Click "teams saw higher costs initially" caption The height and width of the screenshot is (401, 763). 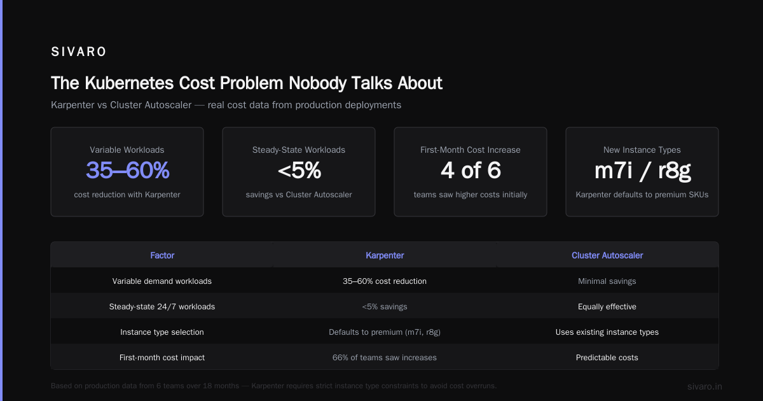pos(471,195)
